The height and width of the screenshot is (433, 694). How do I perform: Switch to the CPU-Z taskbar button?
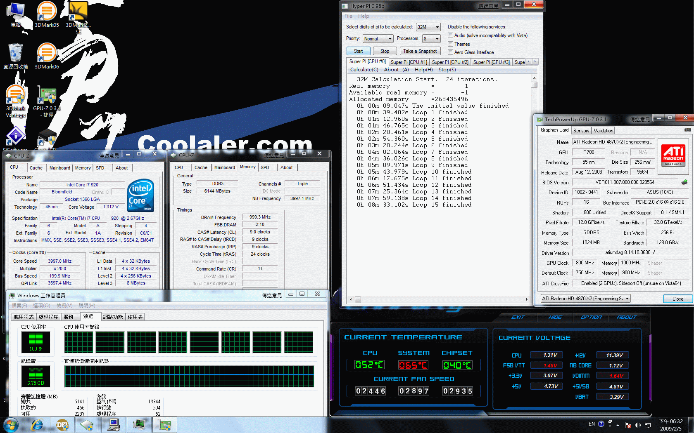pyautogui.click(x=87, y=425)
